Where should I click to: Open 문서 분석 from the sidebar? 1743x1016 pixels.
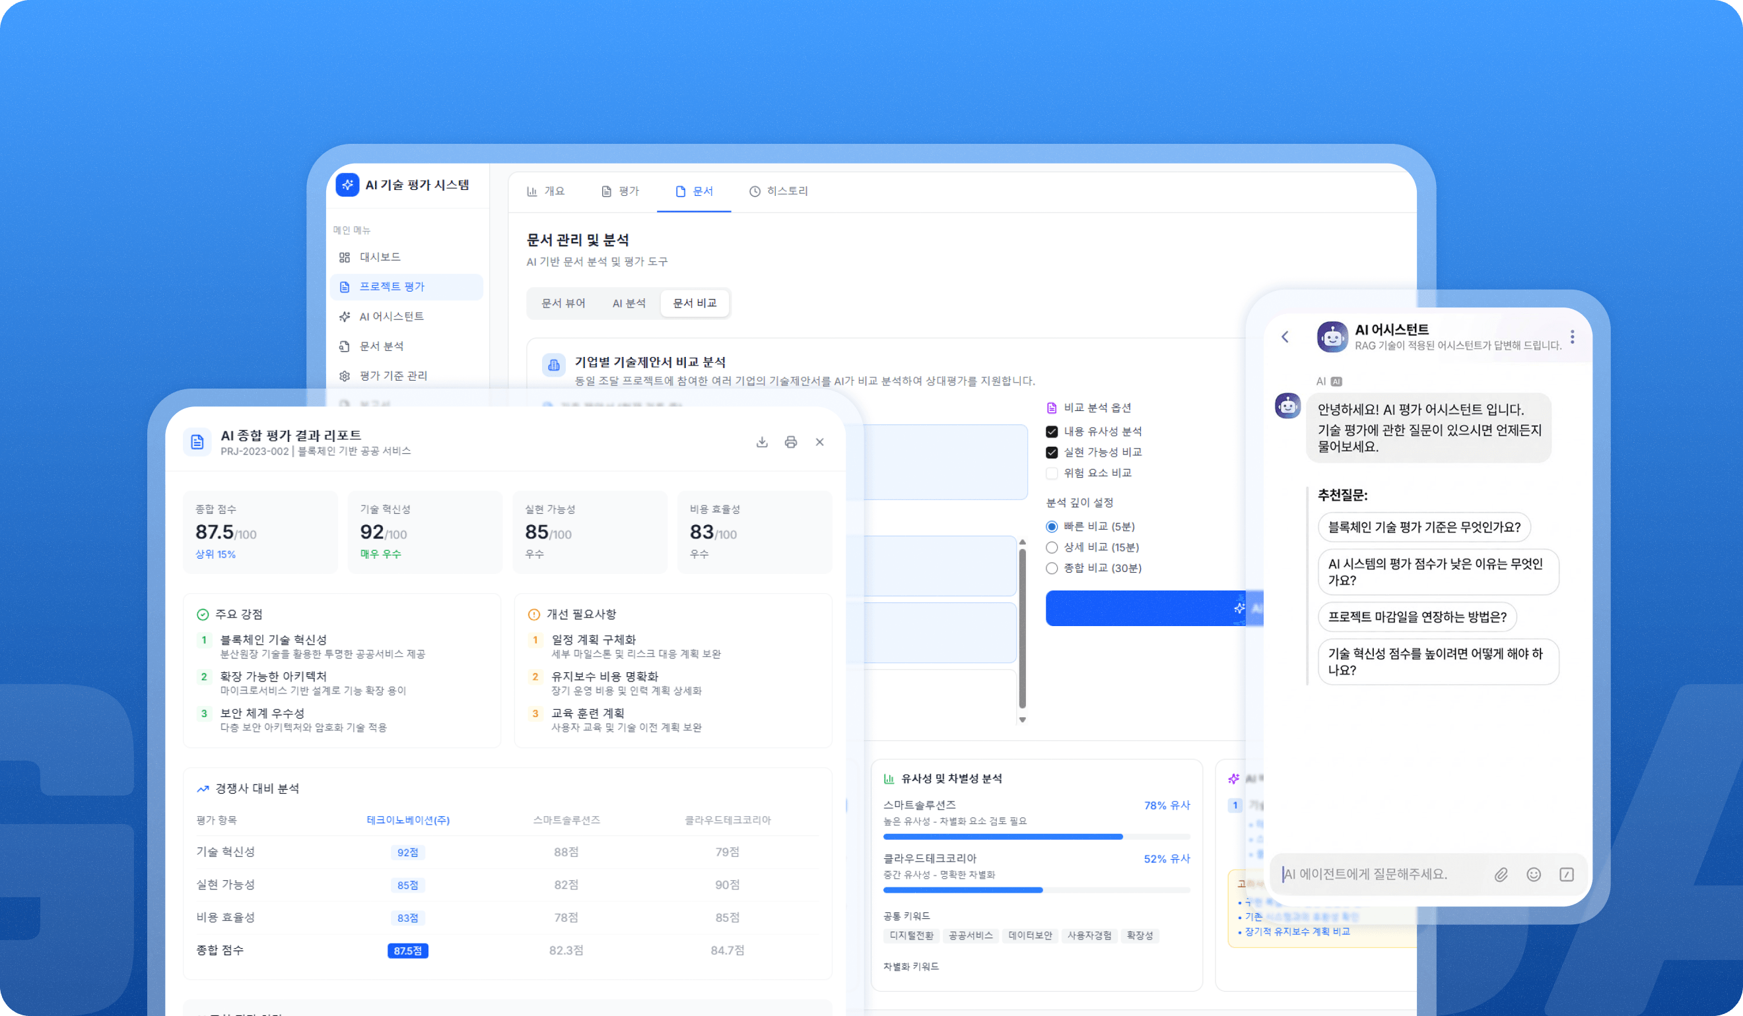[382, 346]
